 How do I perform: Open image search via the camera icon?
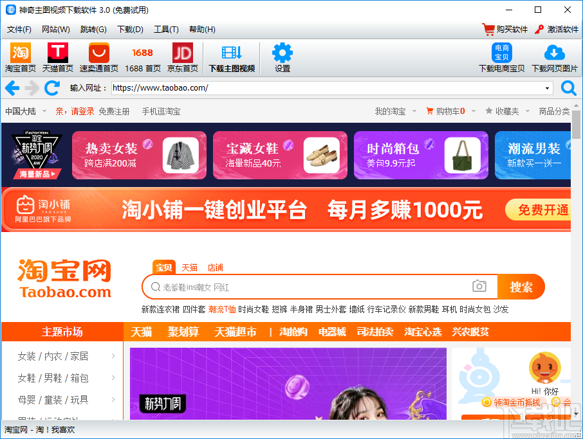(478, 286)
